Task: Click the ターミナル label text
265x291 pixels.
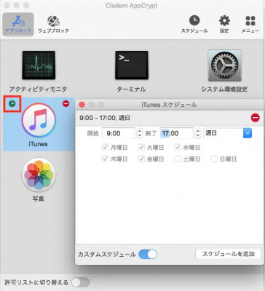Action: click(131, 89)
